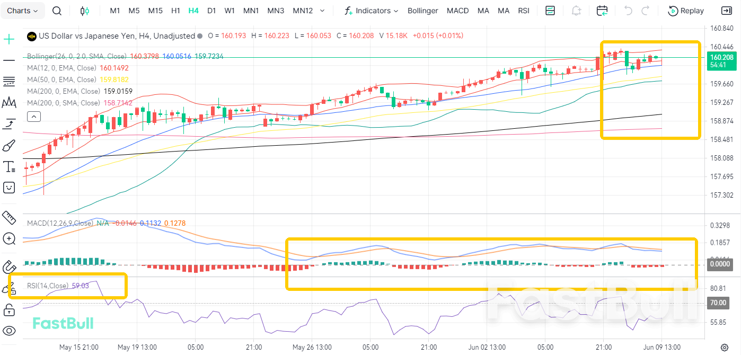Switch to M15 timeframe
Screen dimensions: 741x355
(x=155, y=11)
